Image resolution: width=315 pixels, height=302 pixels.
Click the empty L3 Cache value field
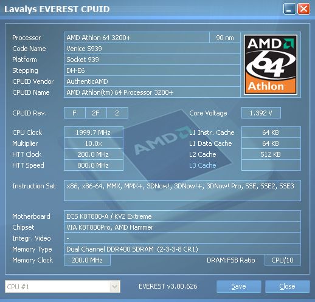click(271, 165)
